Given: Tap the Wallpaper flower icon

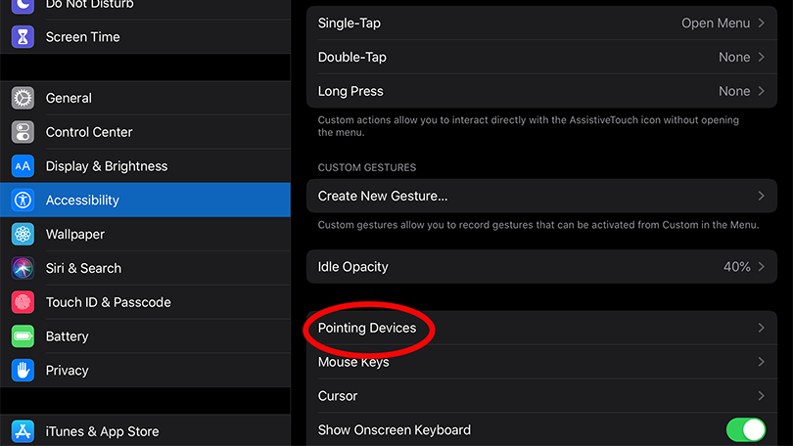Looking at the screenshot, I should pos(23,235).
